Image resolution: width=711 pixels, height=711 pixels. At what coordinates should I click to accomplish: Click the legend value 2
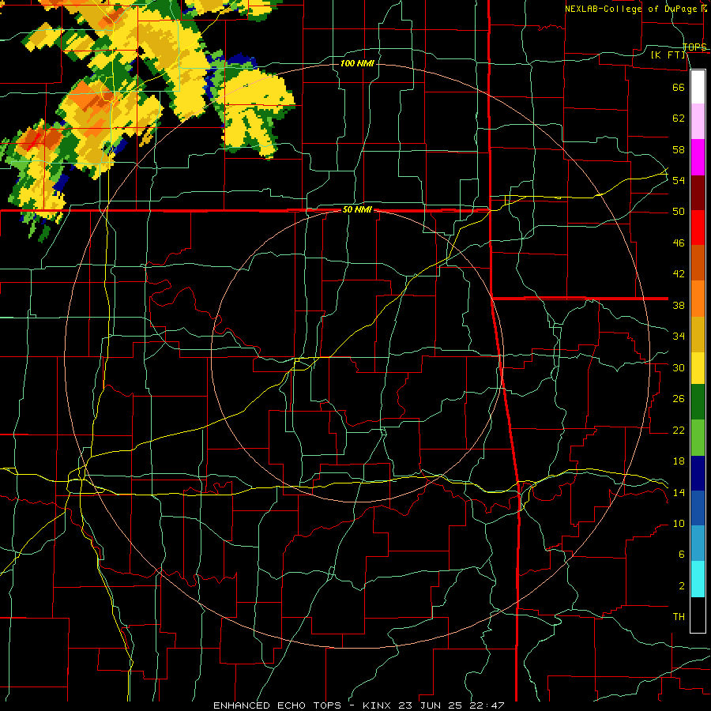(681, 586)
